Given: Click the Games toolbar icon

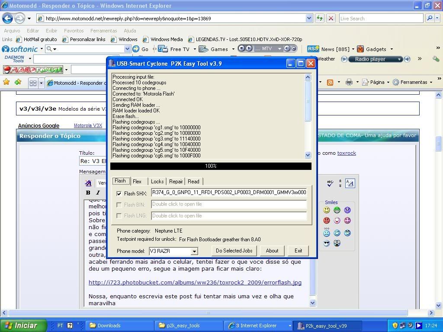Looking at the screenshot, I should 203,49.
